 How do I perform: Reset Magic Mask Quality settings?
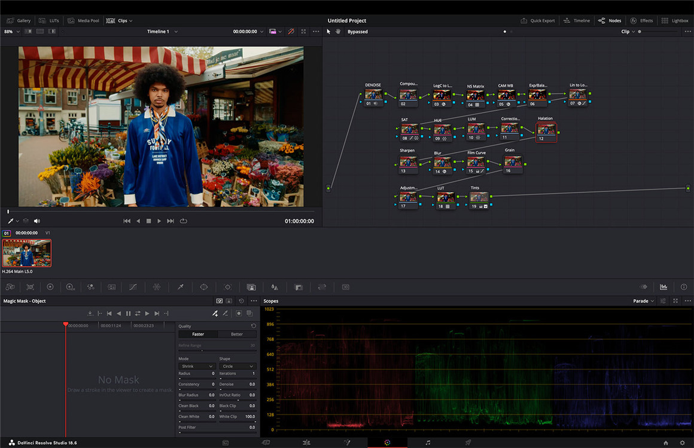253,326
